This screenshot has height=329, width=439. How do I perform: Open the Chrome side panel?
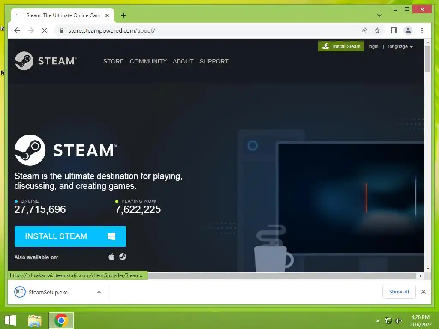pyautogui.click(x=394, y=30)
